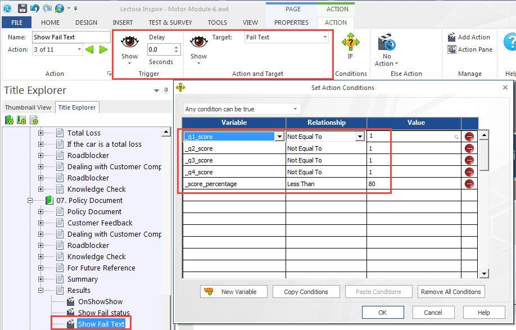
Task: Click the Delay seconds stepper arrows
Action: click(x=176, y=49)
